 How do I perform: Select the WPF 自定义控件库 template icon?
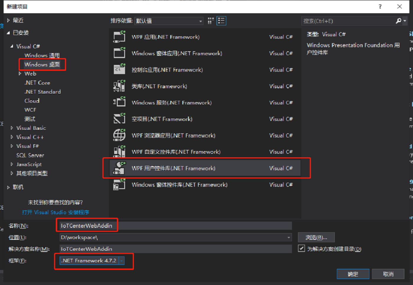119,152
